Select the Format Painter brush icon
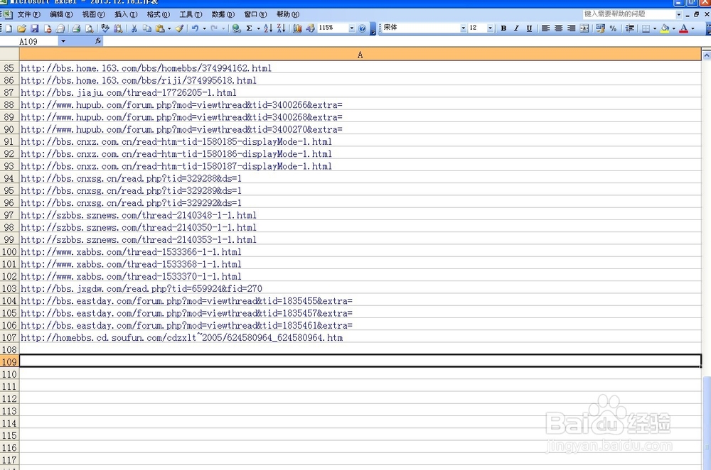The height and width of the screenshot is (470, 711). pos(180,28)
